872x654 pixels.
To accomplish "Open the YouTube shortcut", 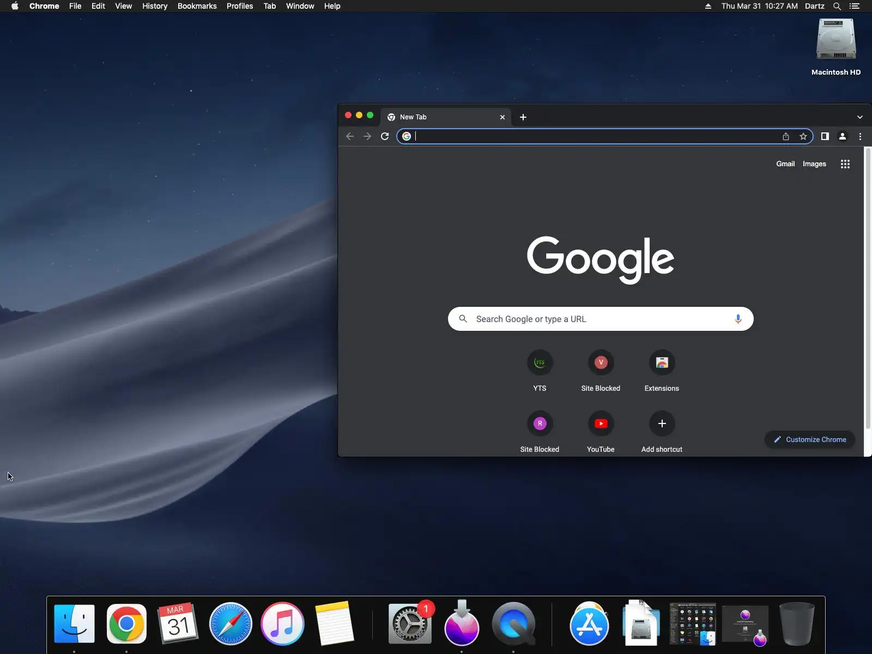I will coord(601,433).
